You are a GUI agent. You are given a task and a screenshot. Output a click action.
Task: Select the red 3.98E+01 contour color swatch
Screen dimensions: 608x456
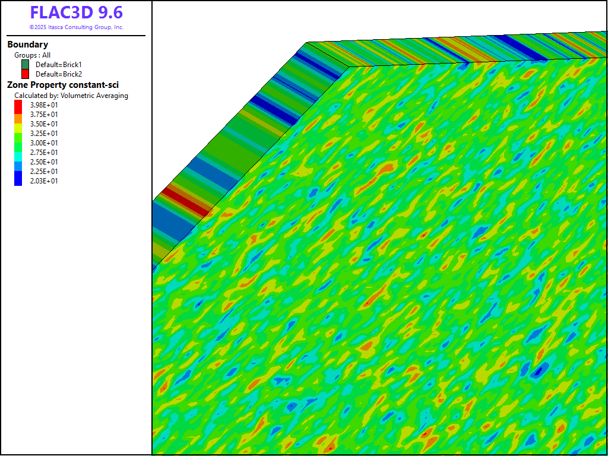click(x=18, y=105)
